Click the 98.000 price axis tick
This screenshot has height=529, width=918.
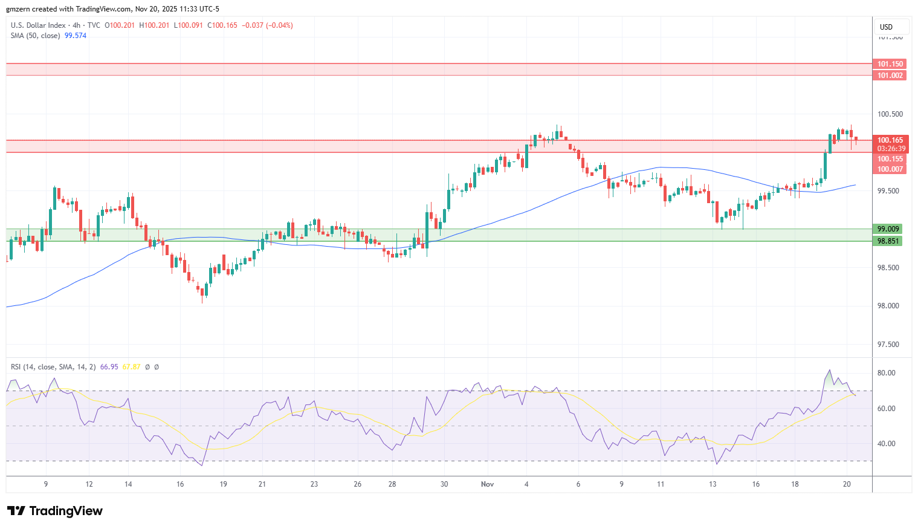point(888,306)
